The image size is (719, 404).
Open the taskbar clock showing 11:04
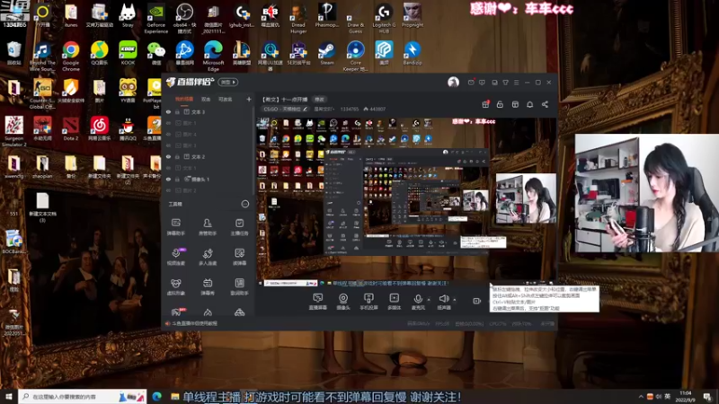click(686, 397)
